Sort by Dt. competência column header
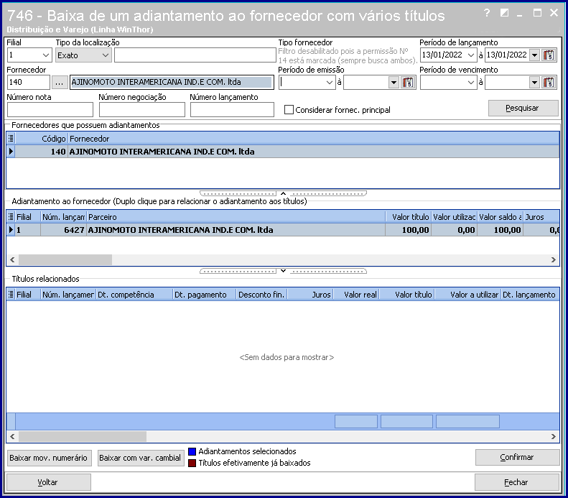Screen dimensions: 568x498 pyautogui.click(x=134, y=295)
